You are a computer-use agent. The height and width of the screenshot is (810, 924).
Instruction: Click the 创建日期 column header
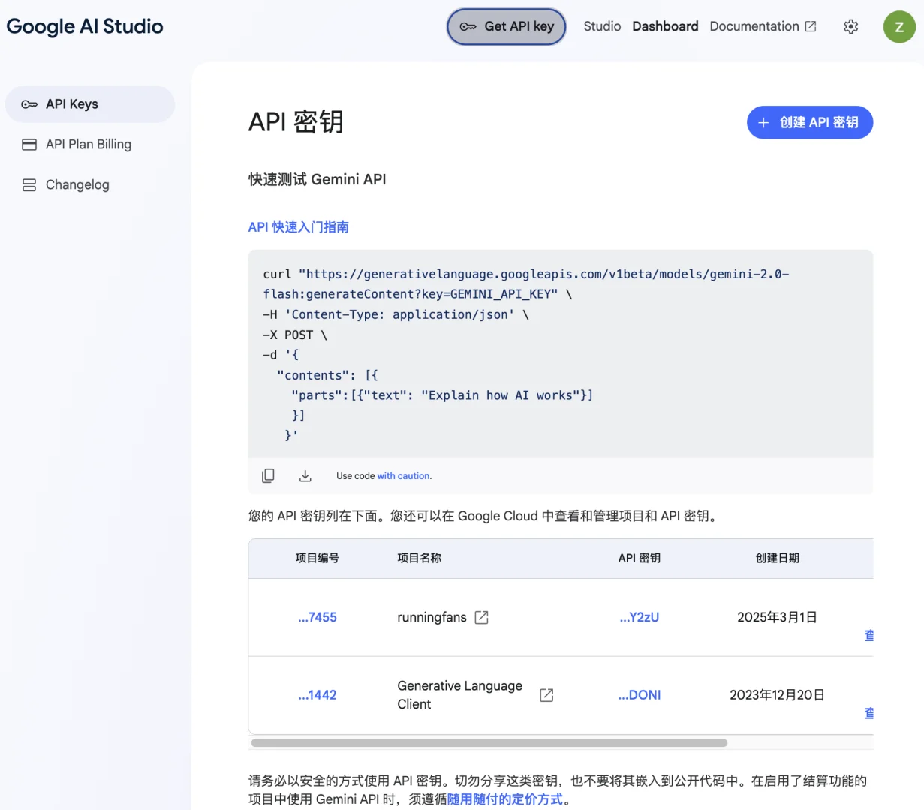point(778,558)
